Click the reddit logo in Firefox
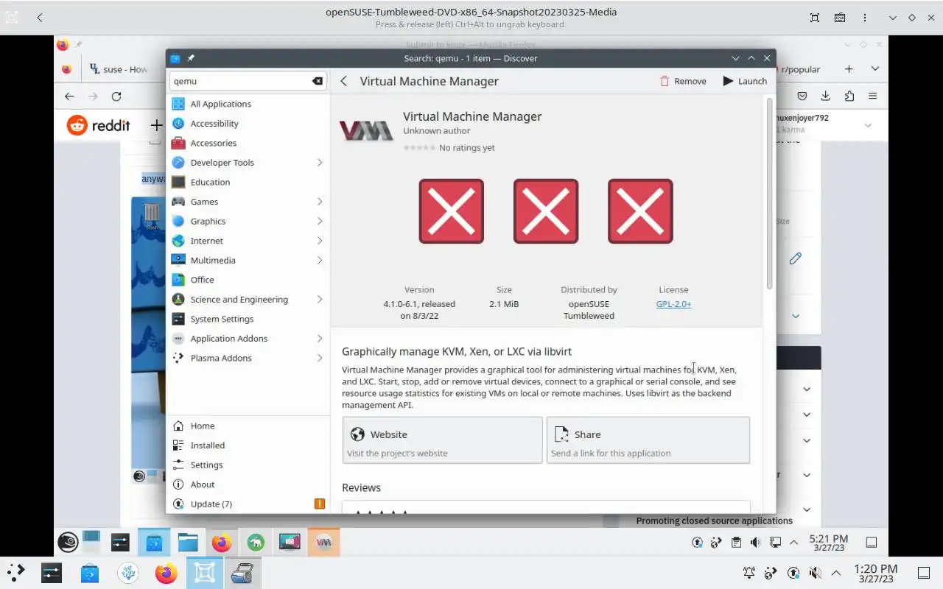This screenshot has height=589, width=943. tap(98, 125)
